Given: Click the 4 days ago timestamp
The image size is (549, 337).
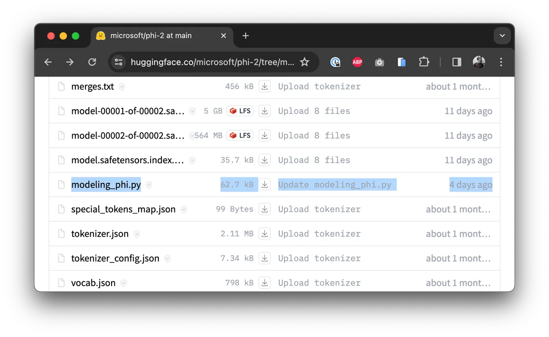Looking at the screenshot, I should (x=471, y=185).
